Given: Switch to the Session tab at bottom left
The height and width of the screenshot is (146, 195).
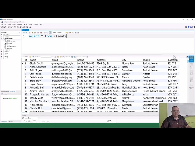Looking at the screenshot, I should tap(11, 121).
